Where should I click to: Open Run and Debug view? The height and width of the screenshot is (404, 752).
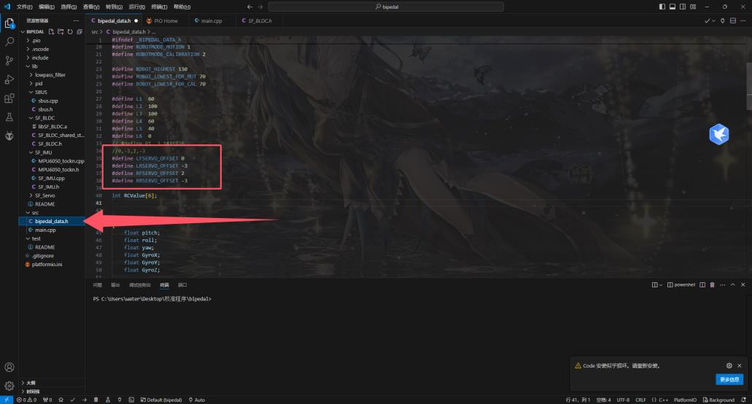(x=9, y=79)
